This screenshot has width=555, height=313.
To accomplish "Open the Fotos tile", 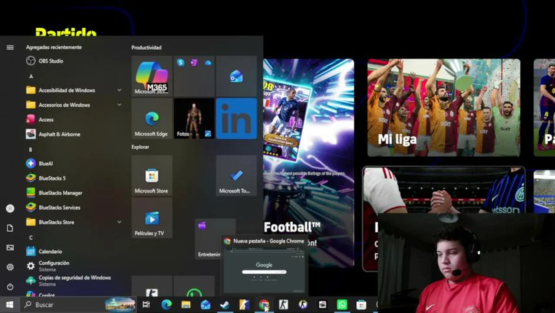I will pyautogui.click(x=194, y=119).
